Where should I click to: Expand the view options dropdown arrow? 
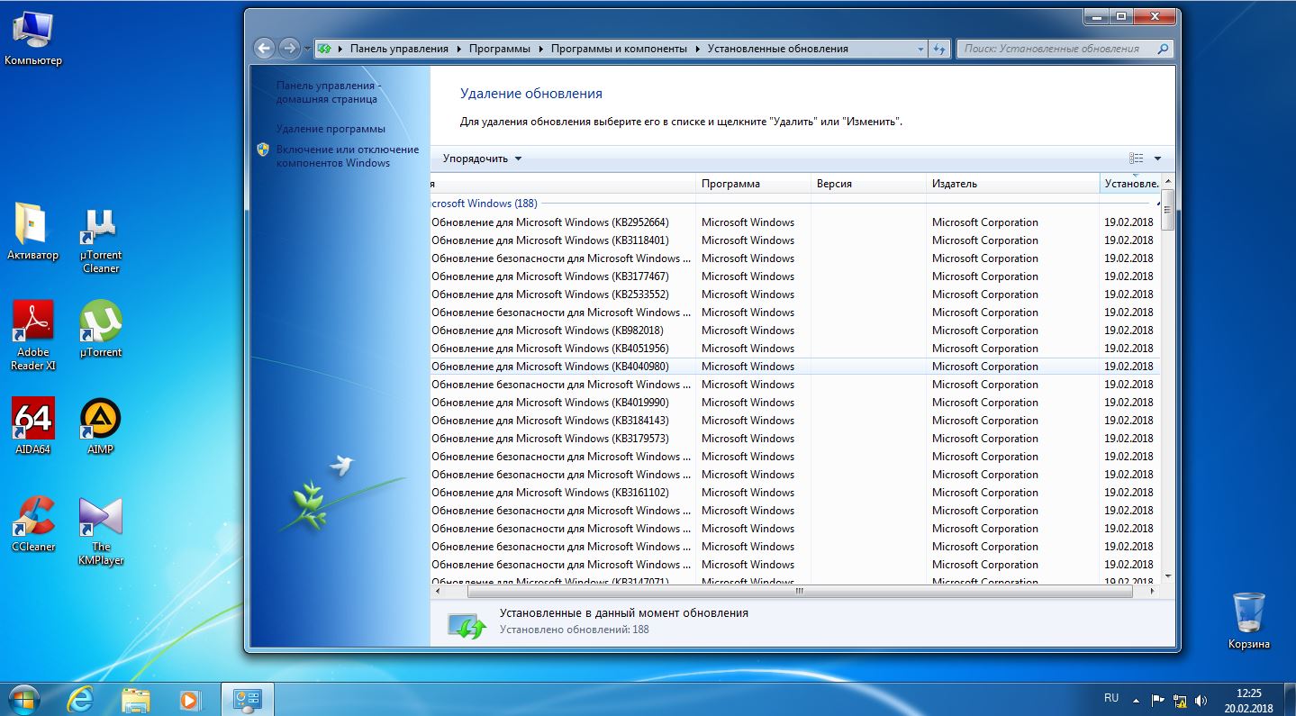click(1157, 159)
